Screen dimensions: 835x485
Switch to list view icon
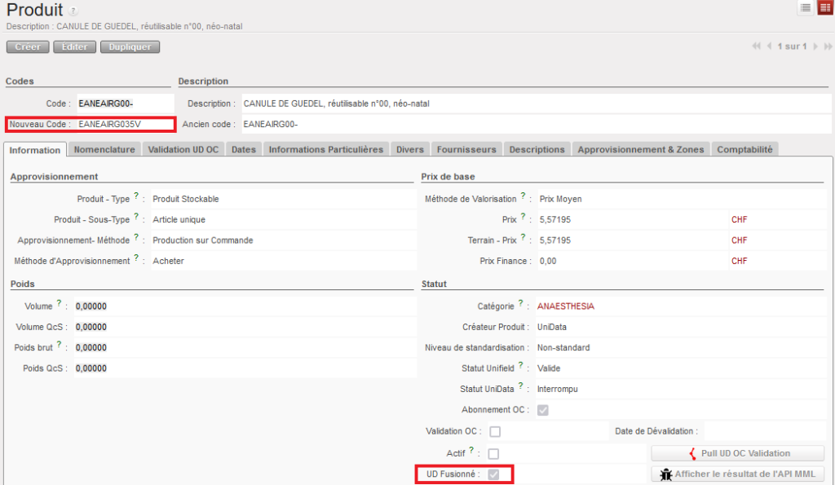(806, 7)
